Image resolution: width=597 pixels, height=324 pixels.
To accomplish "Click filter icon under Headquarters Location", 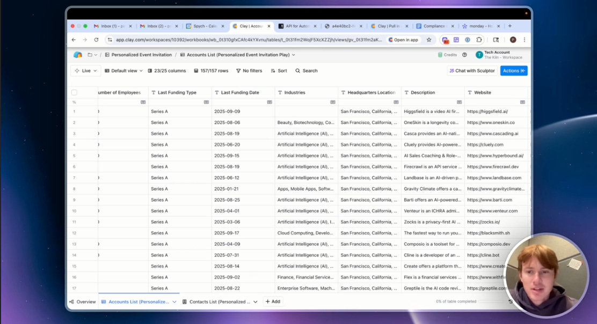I will coord(396,102).
